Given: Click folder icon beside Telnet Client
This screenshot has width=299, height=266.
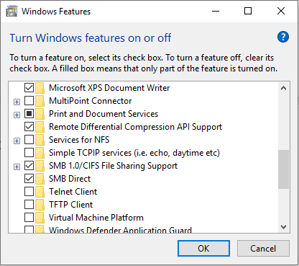Looking at the screenshot, I should point(40,192).
